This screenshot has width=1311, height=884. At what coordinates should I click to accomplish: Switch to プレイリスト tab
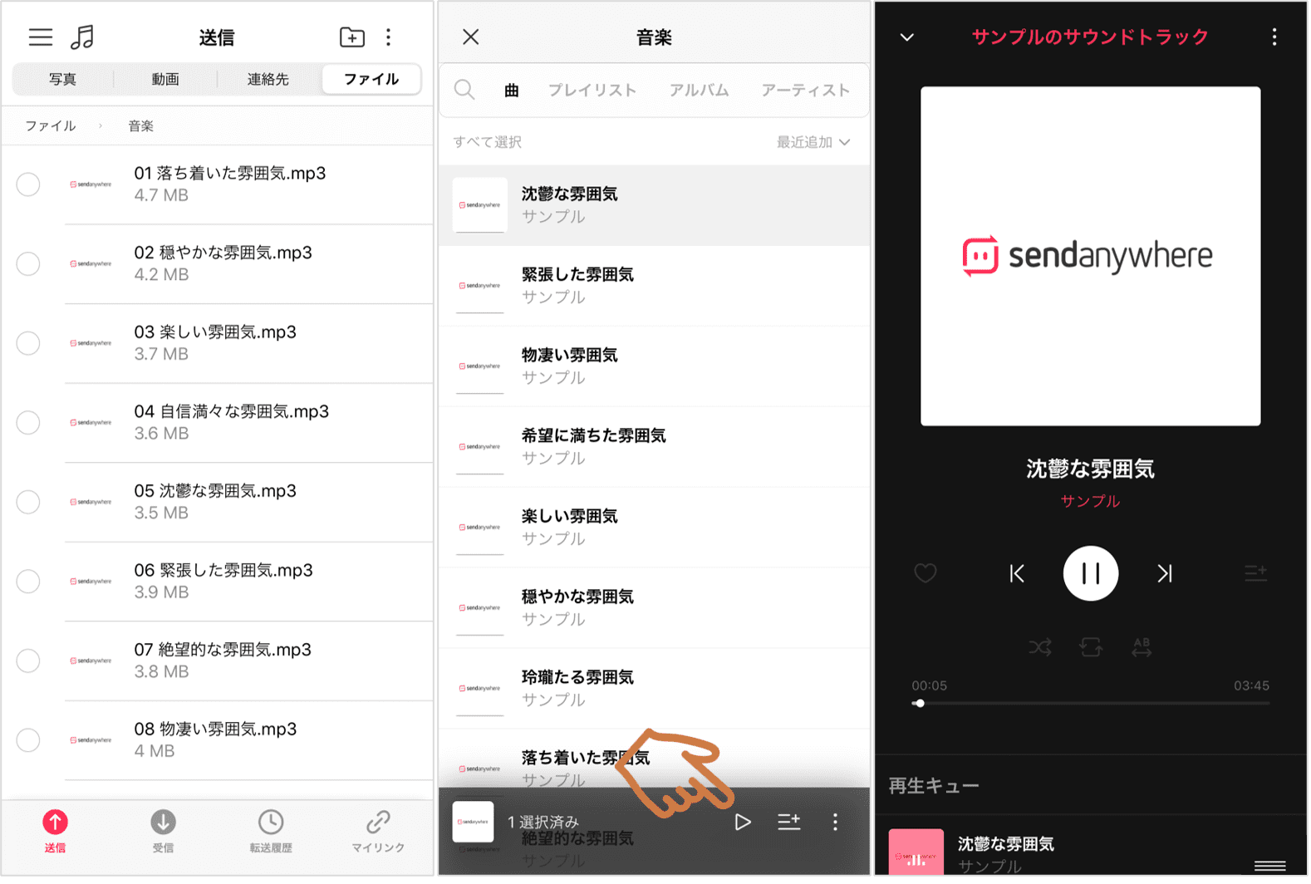click(592, 91)
